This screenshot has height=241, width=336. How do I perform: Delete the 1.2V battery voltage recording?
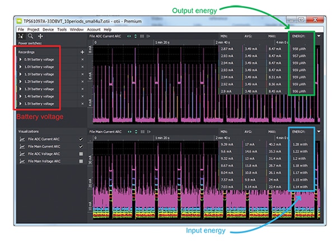point(82,81)
